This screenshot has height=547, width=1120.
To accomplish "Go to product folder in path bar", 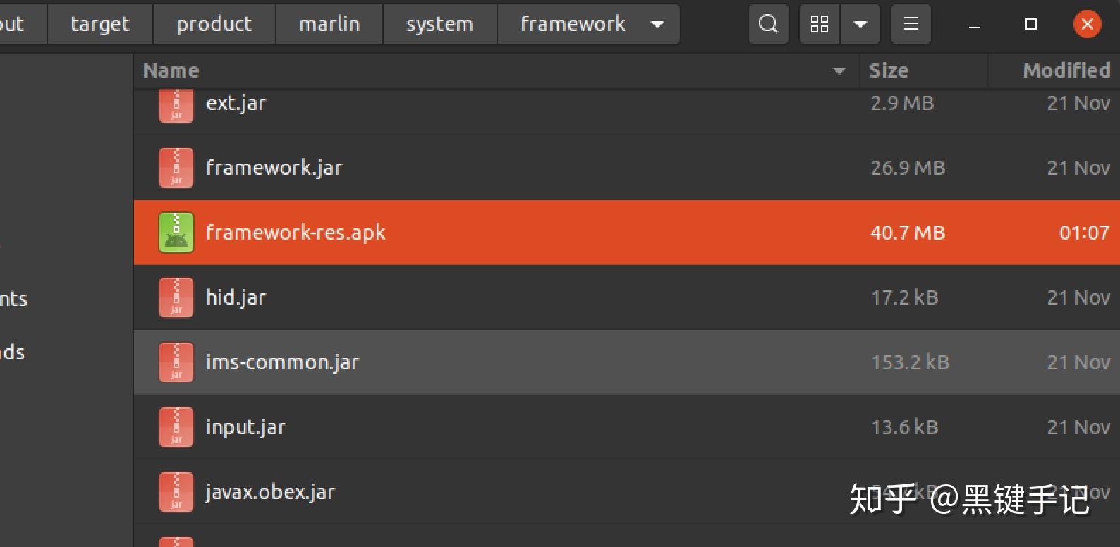I will pos(214,25).
